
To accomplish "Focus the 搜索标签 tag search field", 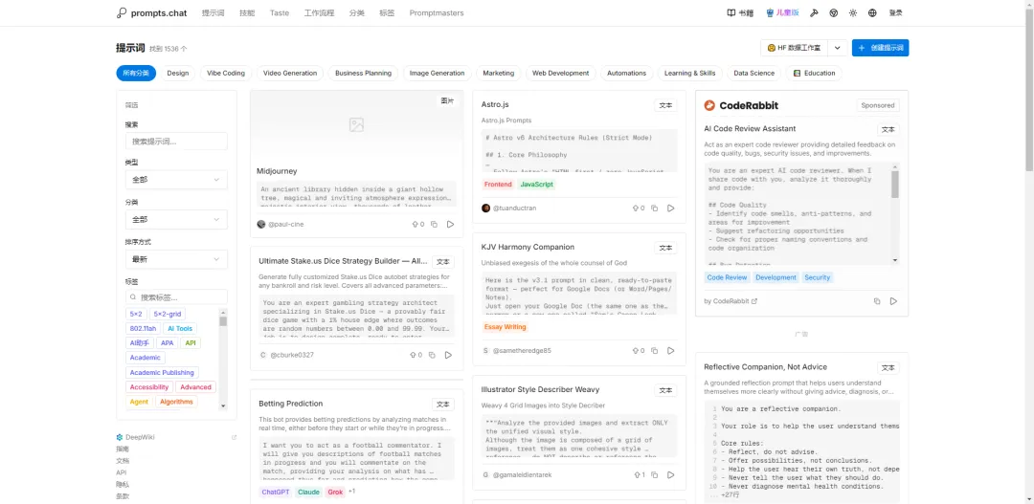I will pos(176,297).
